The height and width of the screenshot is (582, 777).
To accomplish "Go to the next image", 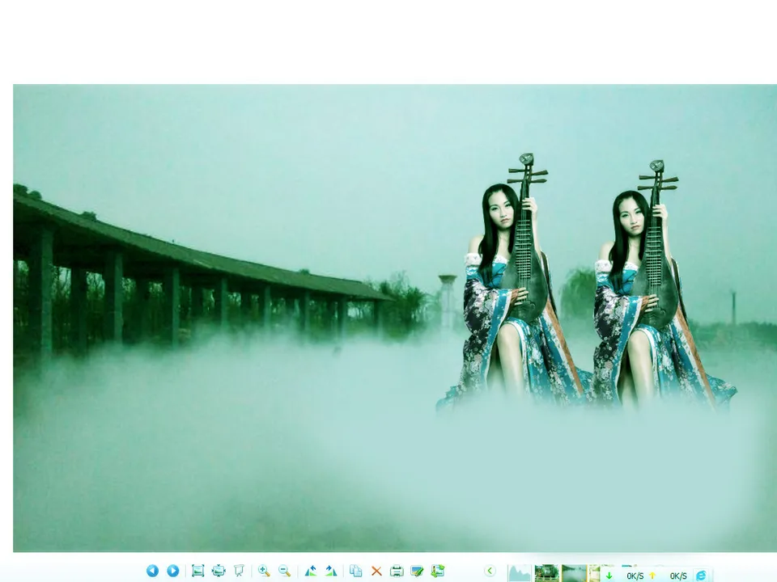I will click(x=173, y=571).
